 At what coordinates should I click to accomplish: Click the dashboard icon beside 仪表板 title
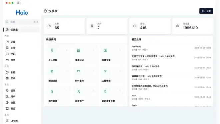click(x=45, y=11)
